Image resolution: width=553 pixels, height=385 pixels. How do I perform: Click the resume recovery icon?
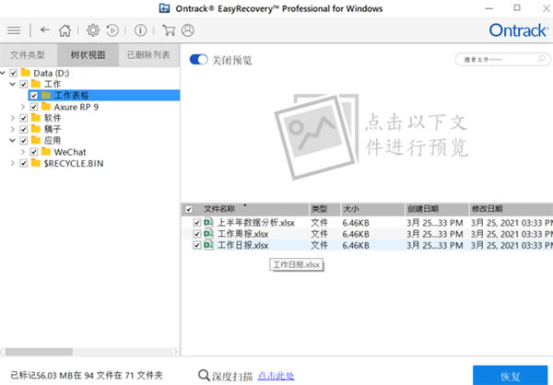coord(112,30)
